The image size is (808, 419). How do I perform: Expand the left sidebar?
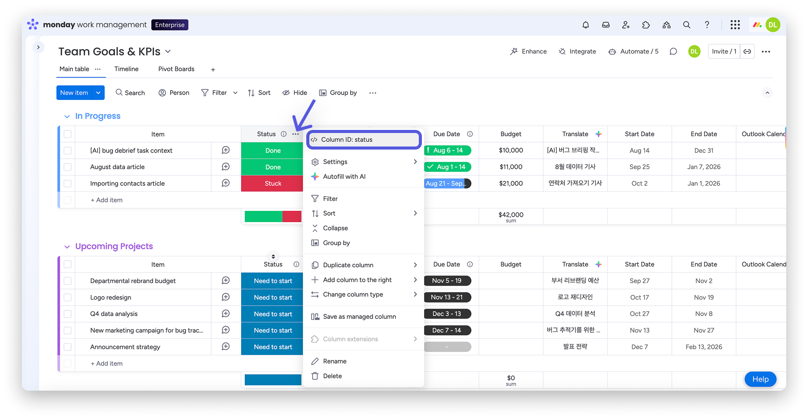point(38,47)
